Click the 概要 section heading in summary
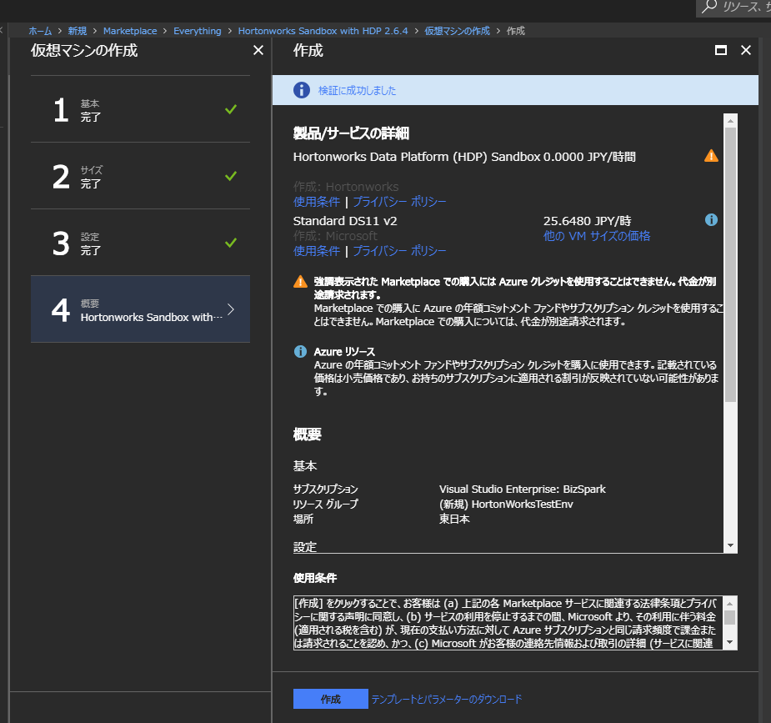The image size is (771, 723). (x=308, y=434)
